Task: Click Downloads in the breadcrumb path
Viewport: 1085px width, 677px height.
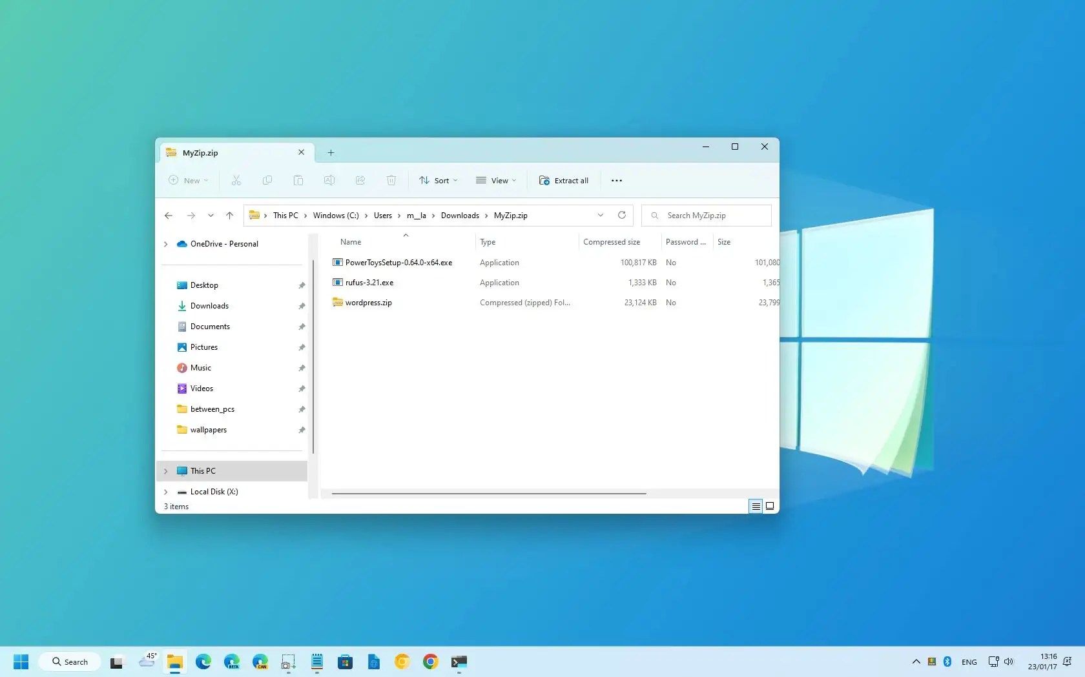Action: 460,215
